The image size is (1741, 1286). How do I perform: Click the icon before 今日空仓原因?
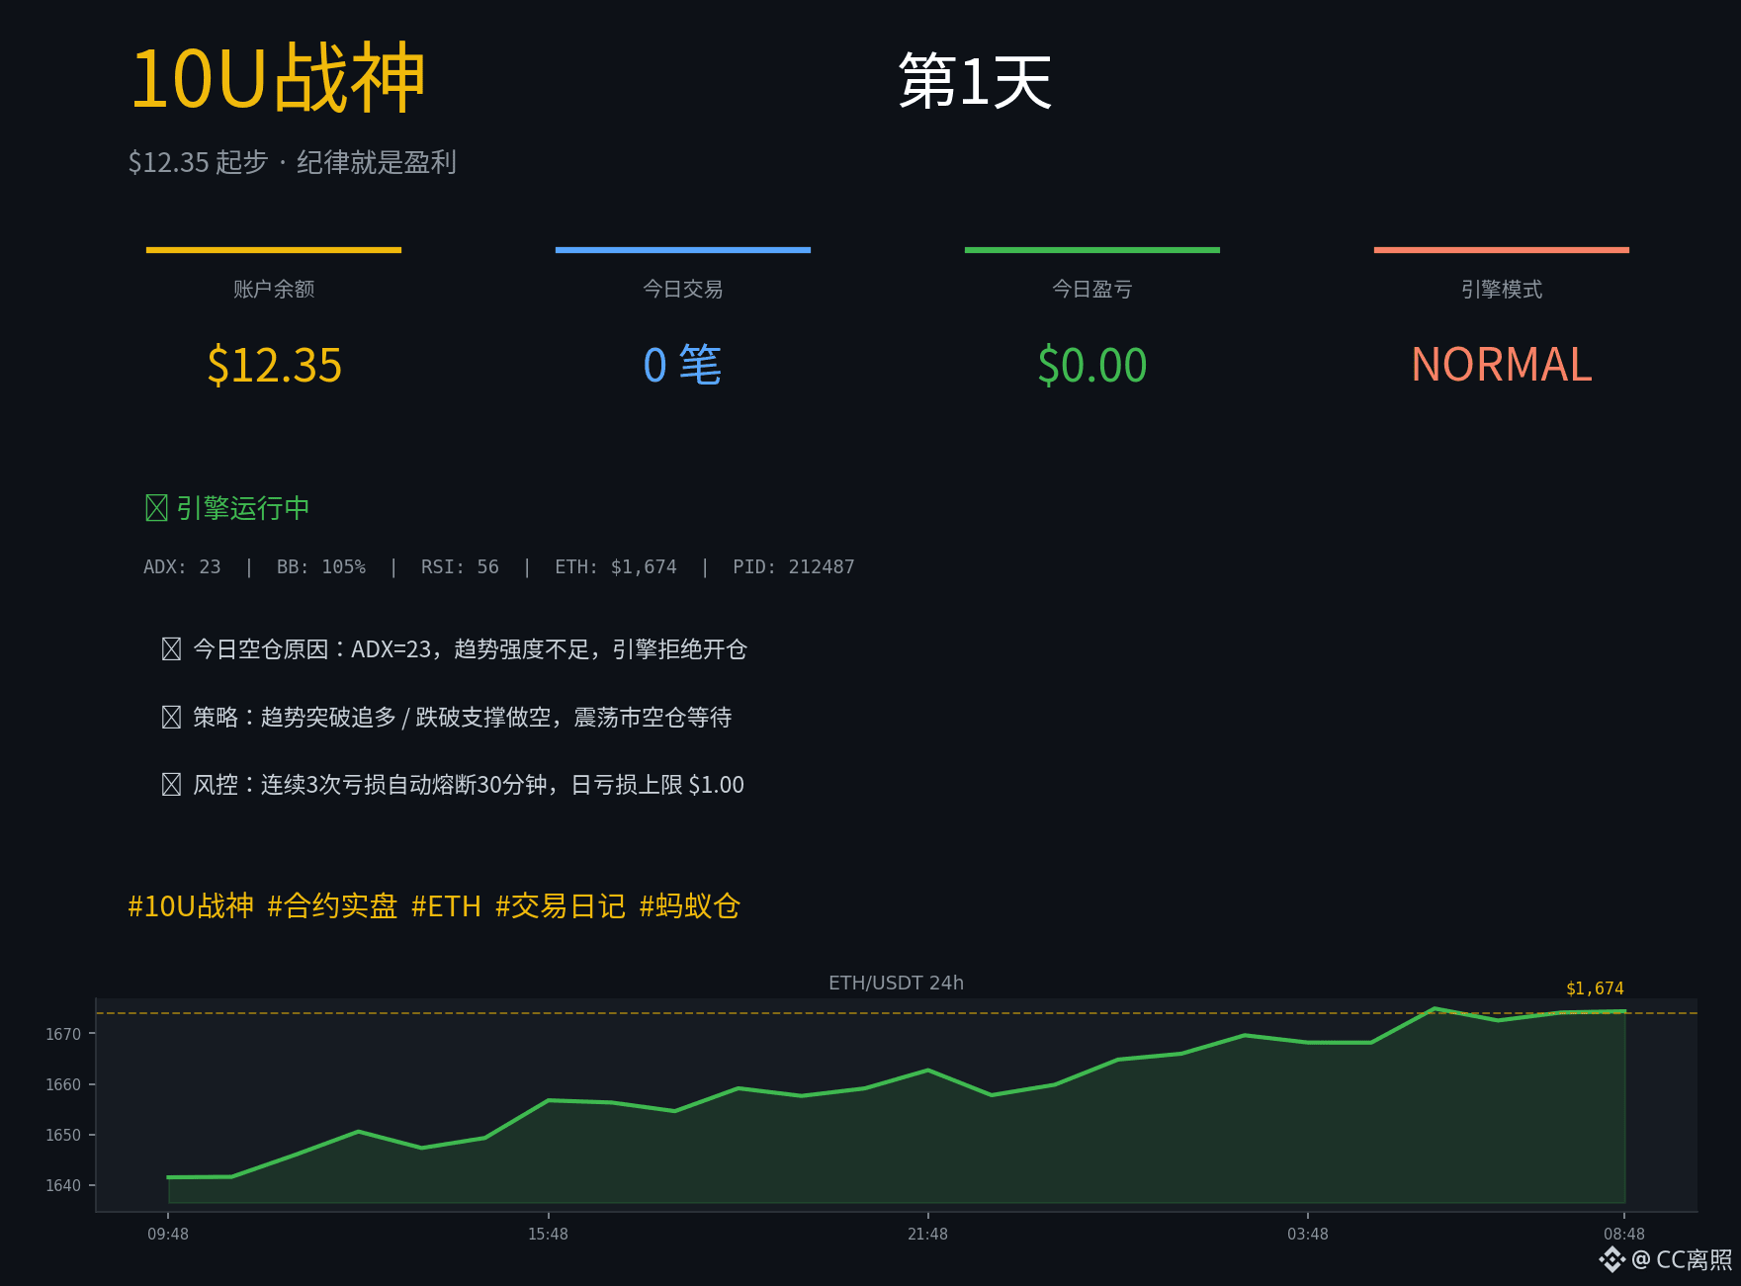click(171, 649)
